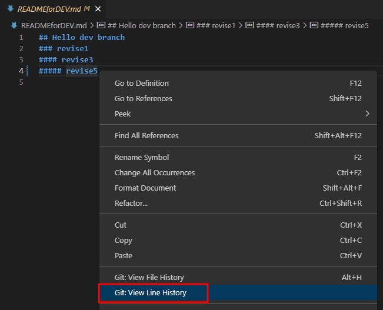Click the word 'revise5' on line 4
Screen dimensions: 383x310
82,71
